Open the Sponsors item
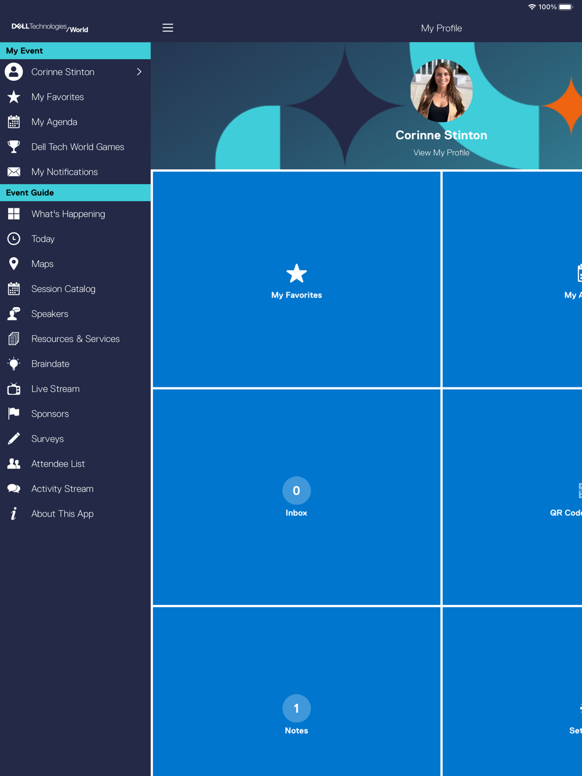Viewport: 582px width, 776px height. pos(75,414)
